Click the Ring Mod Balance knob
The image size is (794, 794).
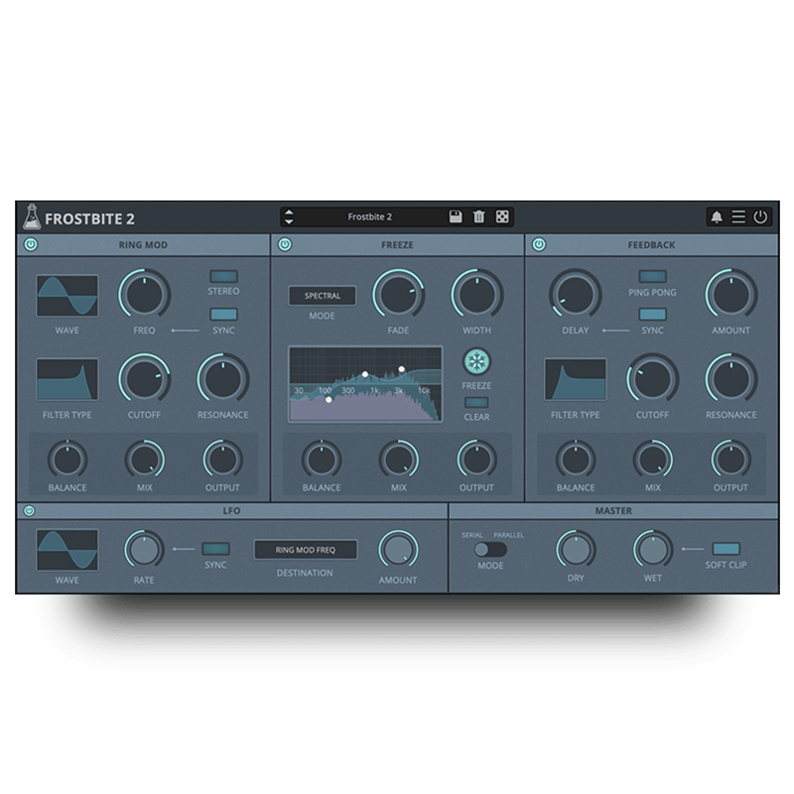point(67,460)
